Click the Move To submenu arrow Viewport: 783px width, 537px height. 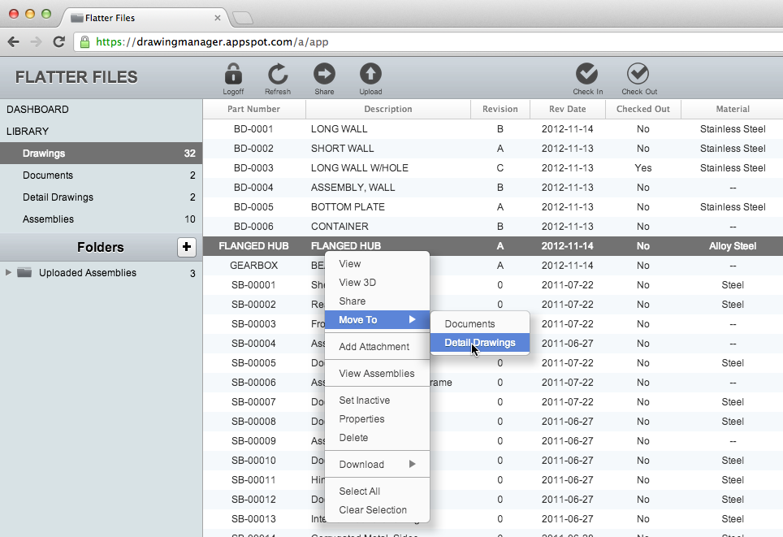pyautogui.click(x=412, y=320)
